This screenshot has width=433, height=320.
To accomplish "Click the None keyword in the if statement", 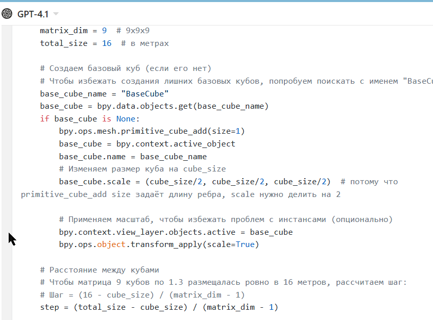I will click(126, 119).
